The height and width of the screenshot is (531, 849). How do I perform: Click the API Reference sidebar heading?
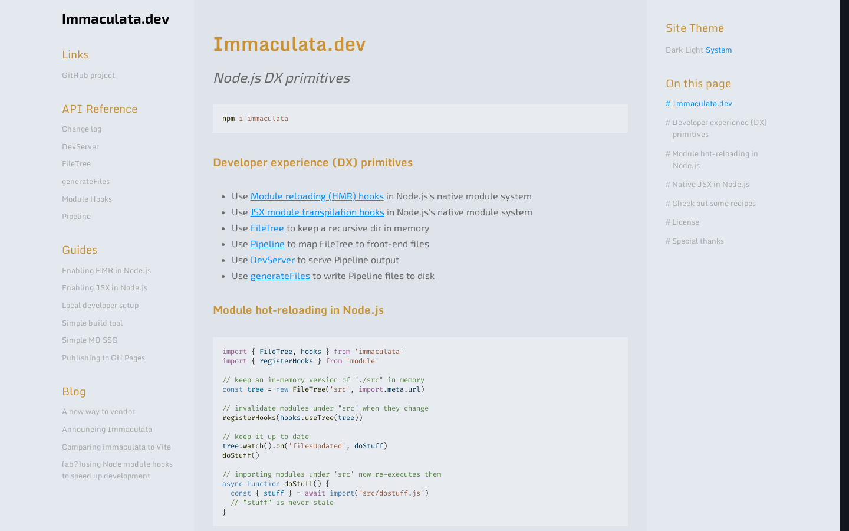click(x=100, y=109)
